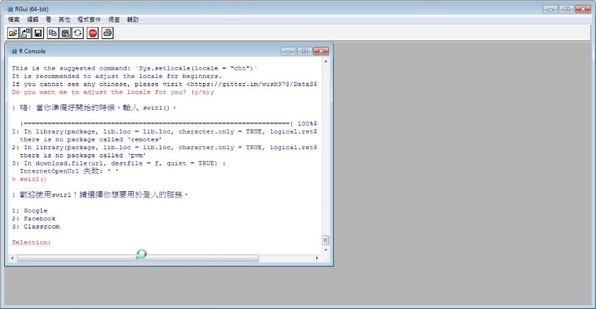Screen dimensions: 596x309
Task: Click the '2: Facebook' option text
Action: click(33, 219)
